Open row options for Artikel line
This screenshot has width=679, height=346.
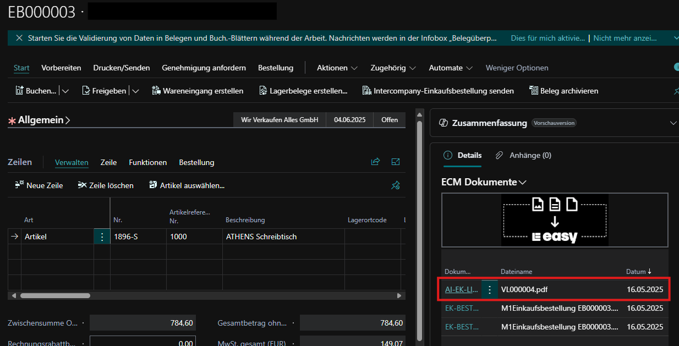(x=102, y=237)
